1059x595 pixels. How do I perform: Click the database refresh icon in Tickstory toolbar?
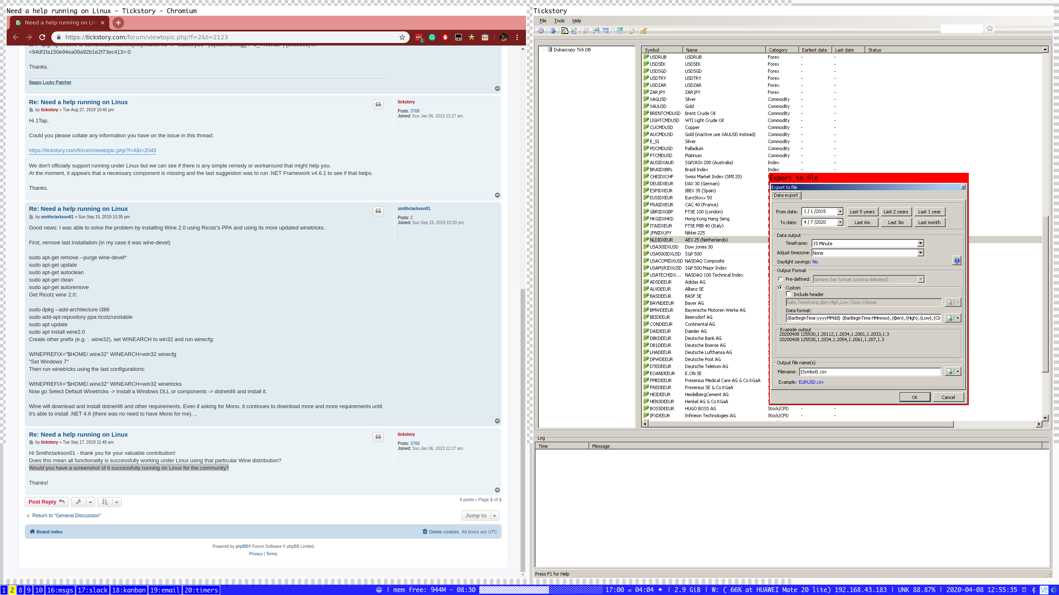(x=553, y=31)
